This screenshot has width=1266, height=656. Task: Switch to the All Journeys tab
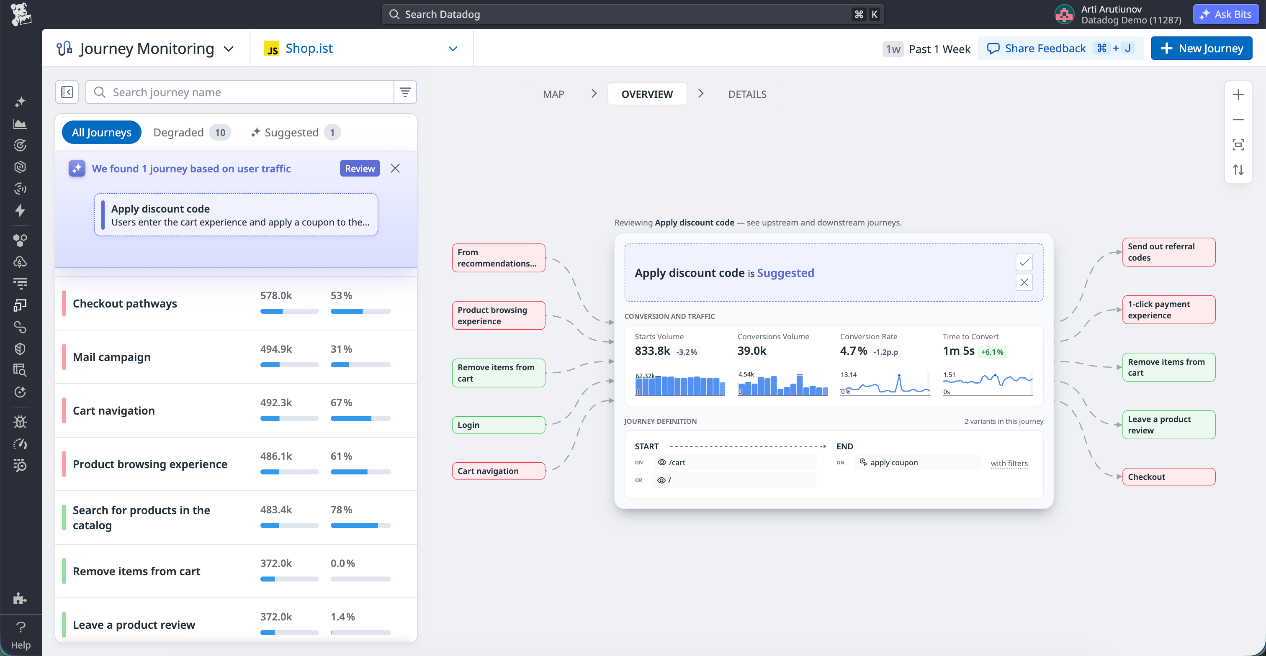click(x=102, y=133)
